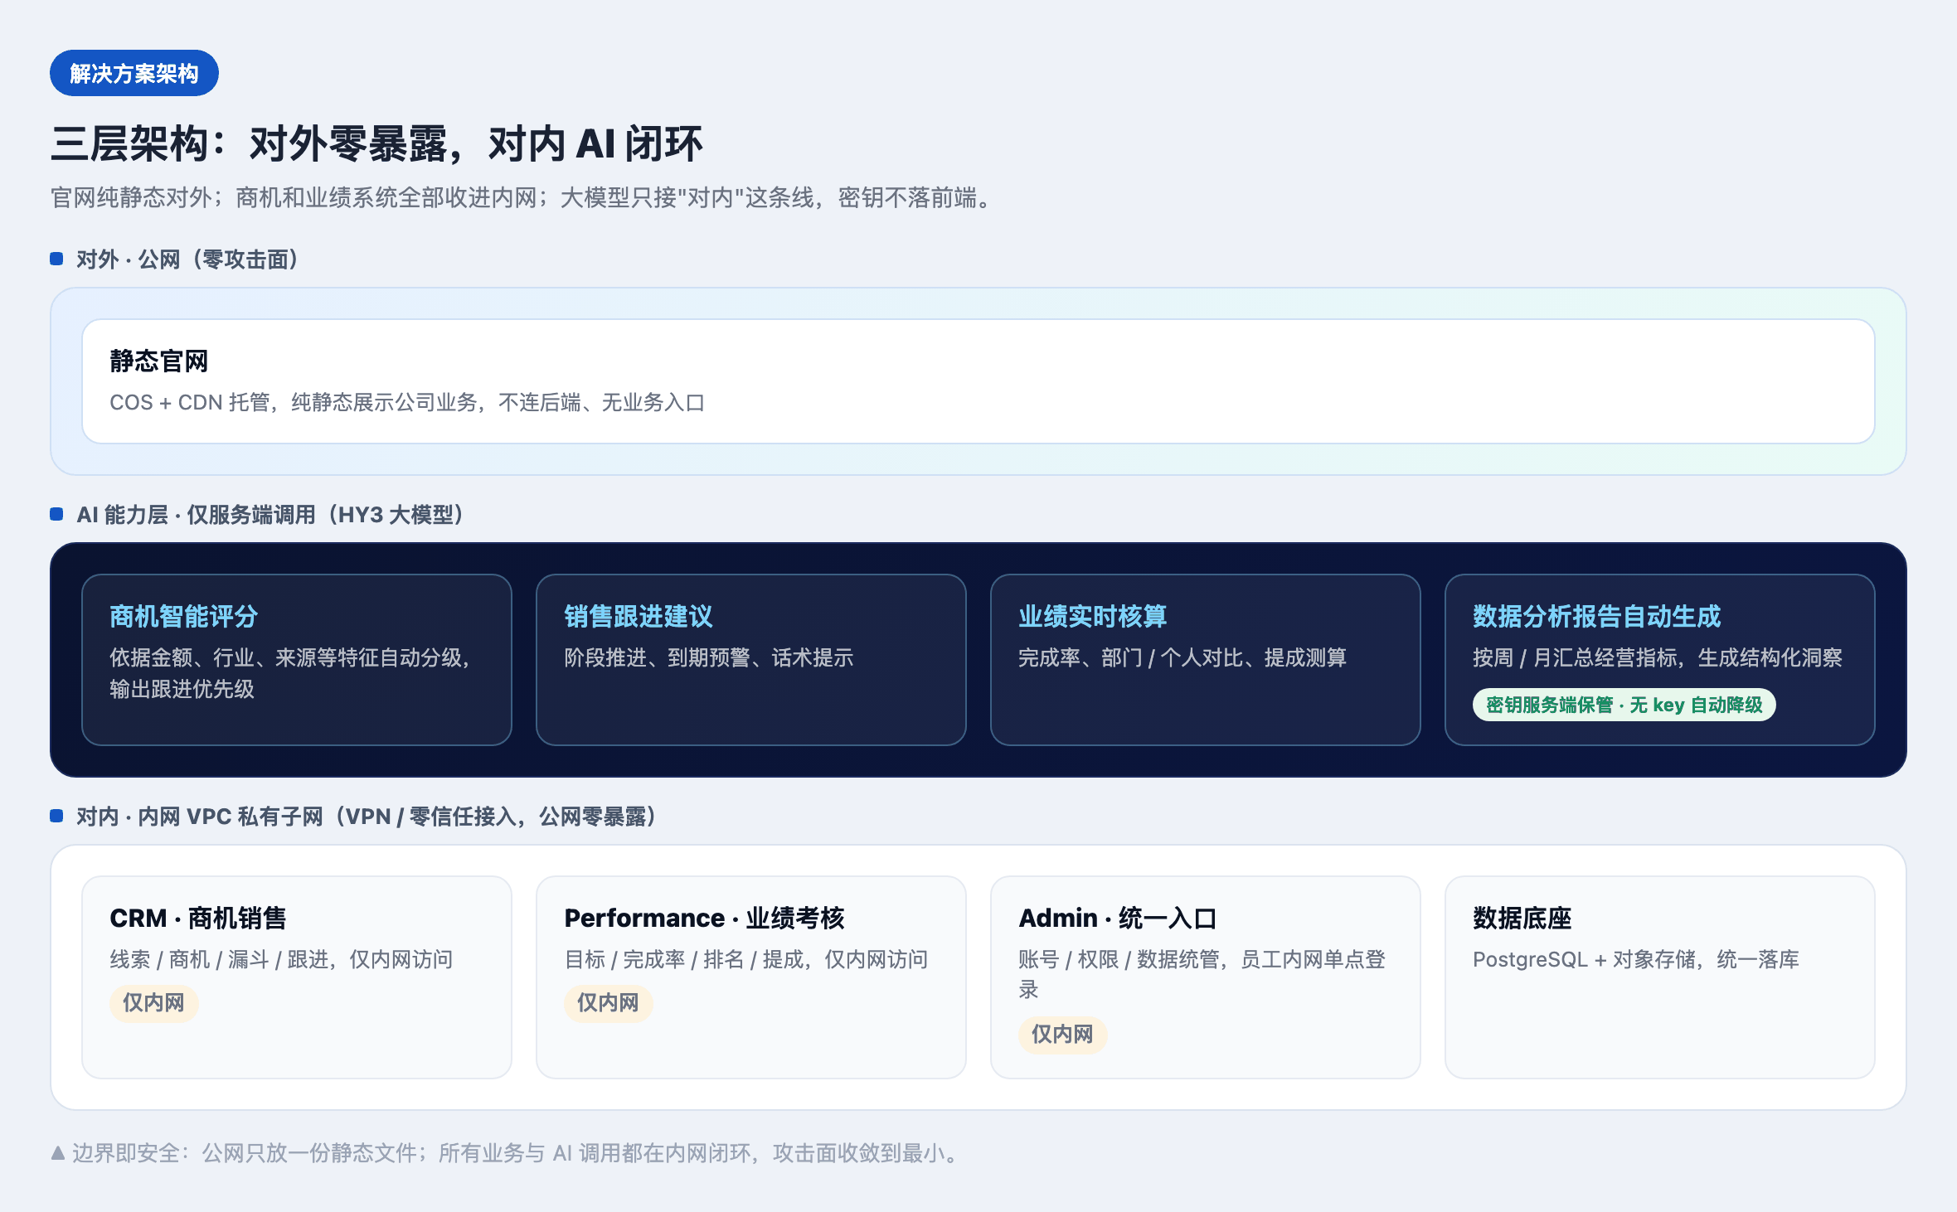
Task: Click the 仅内网 tag in the Performance card
Action: coord(609,1003)
